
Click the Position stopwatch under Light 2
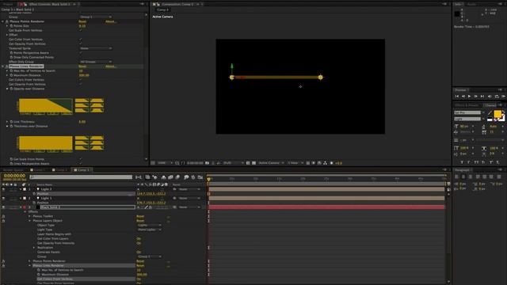34,193
